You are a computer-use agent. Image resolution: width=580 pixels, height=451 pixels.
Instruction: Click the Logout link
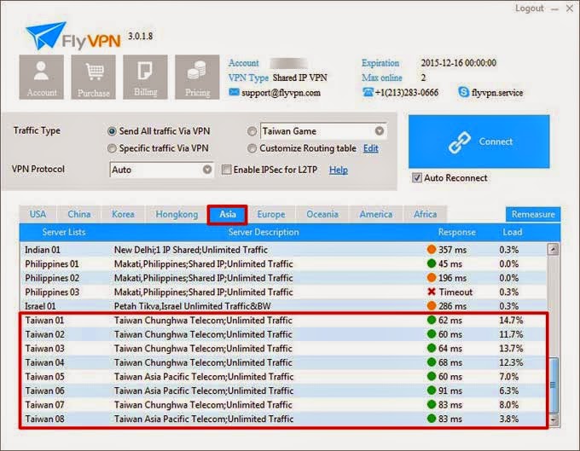point(530,9)
